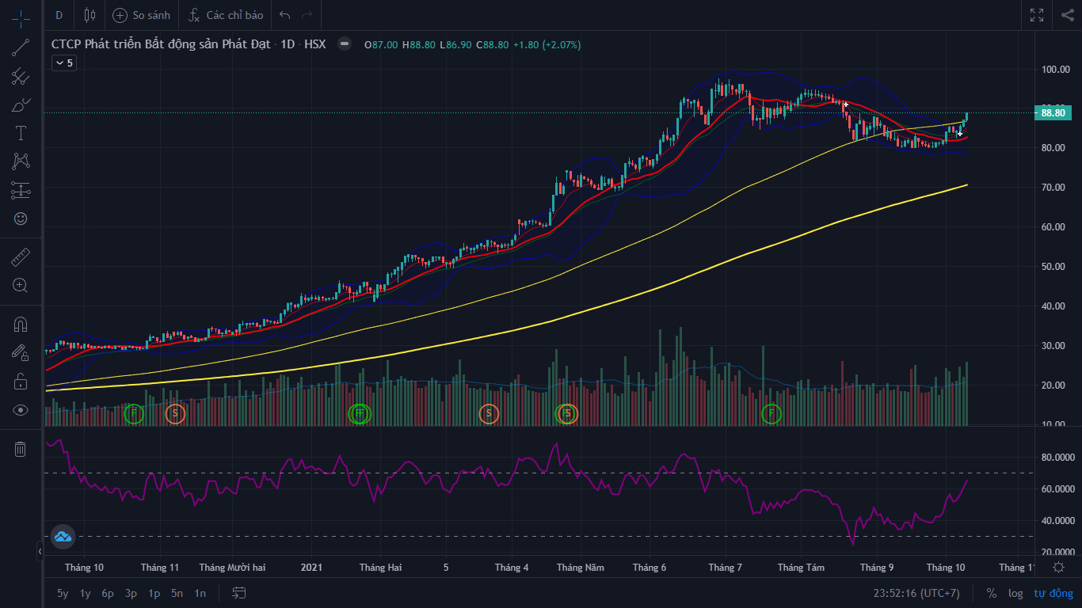1082x608 pixels.
Task: Toggle percent scale mode
Action: tap(992, 593)
